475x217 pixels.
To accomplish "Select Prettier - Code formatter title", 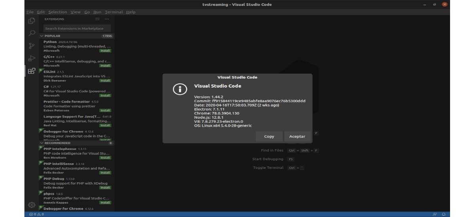I will (66, 102).
